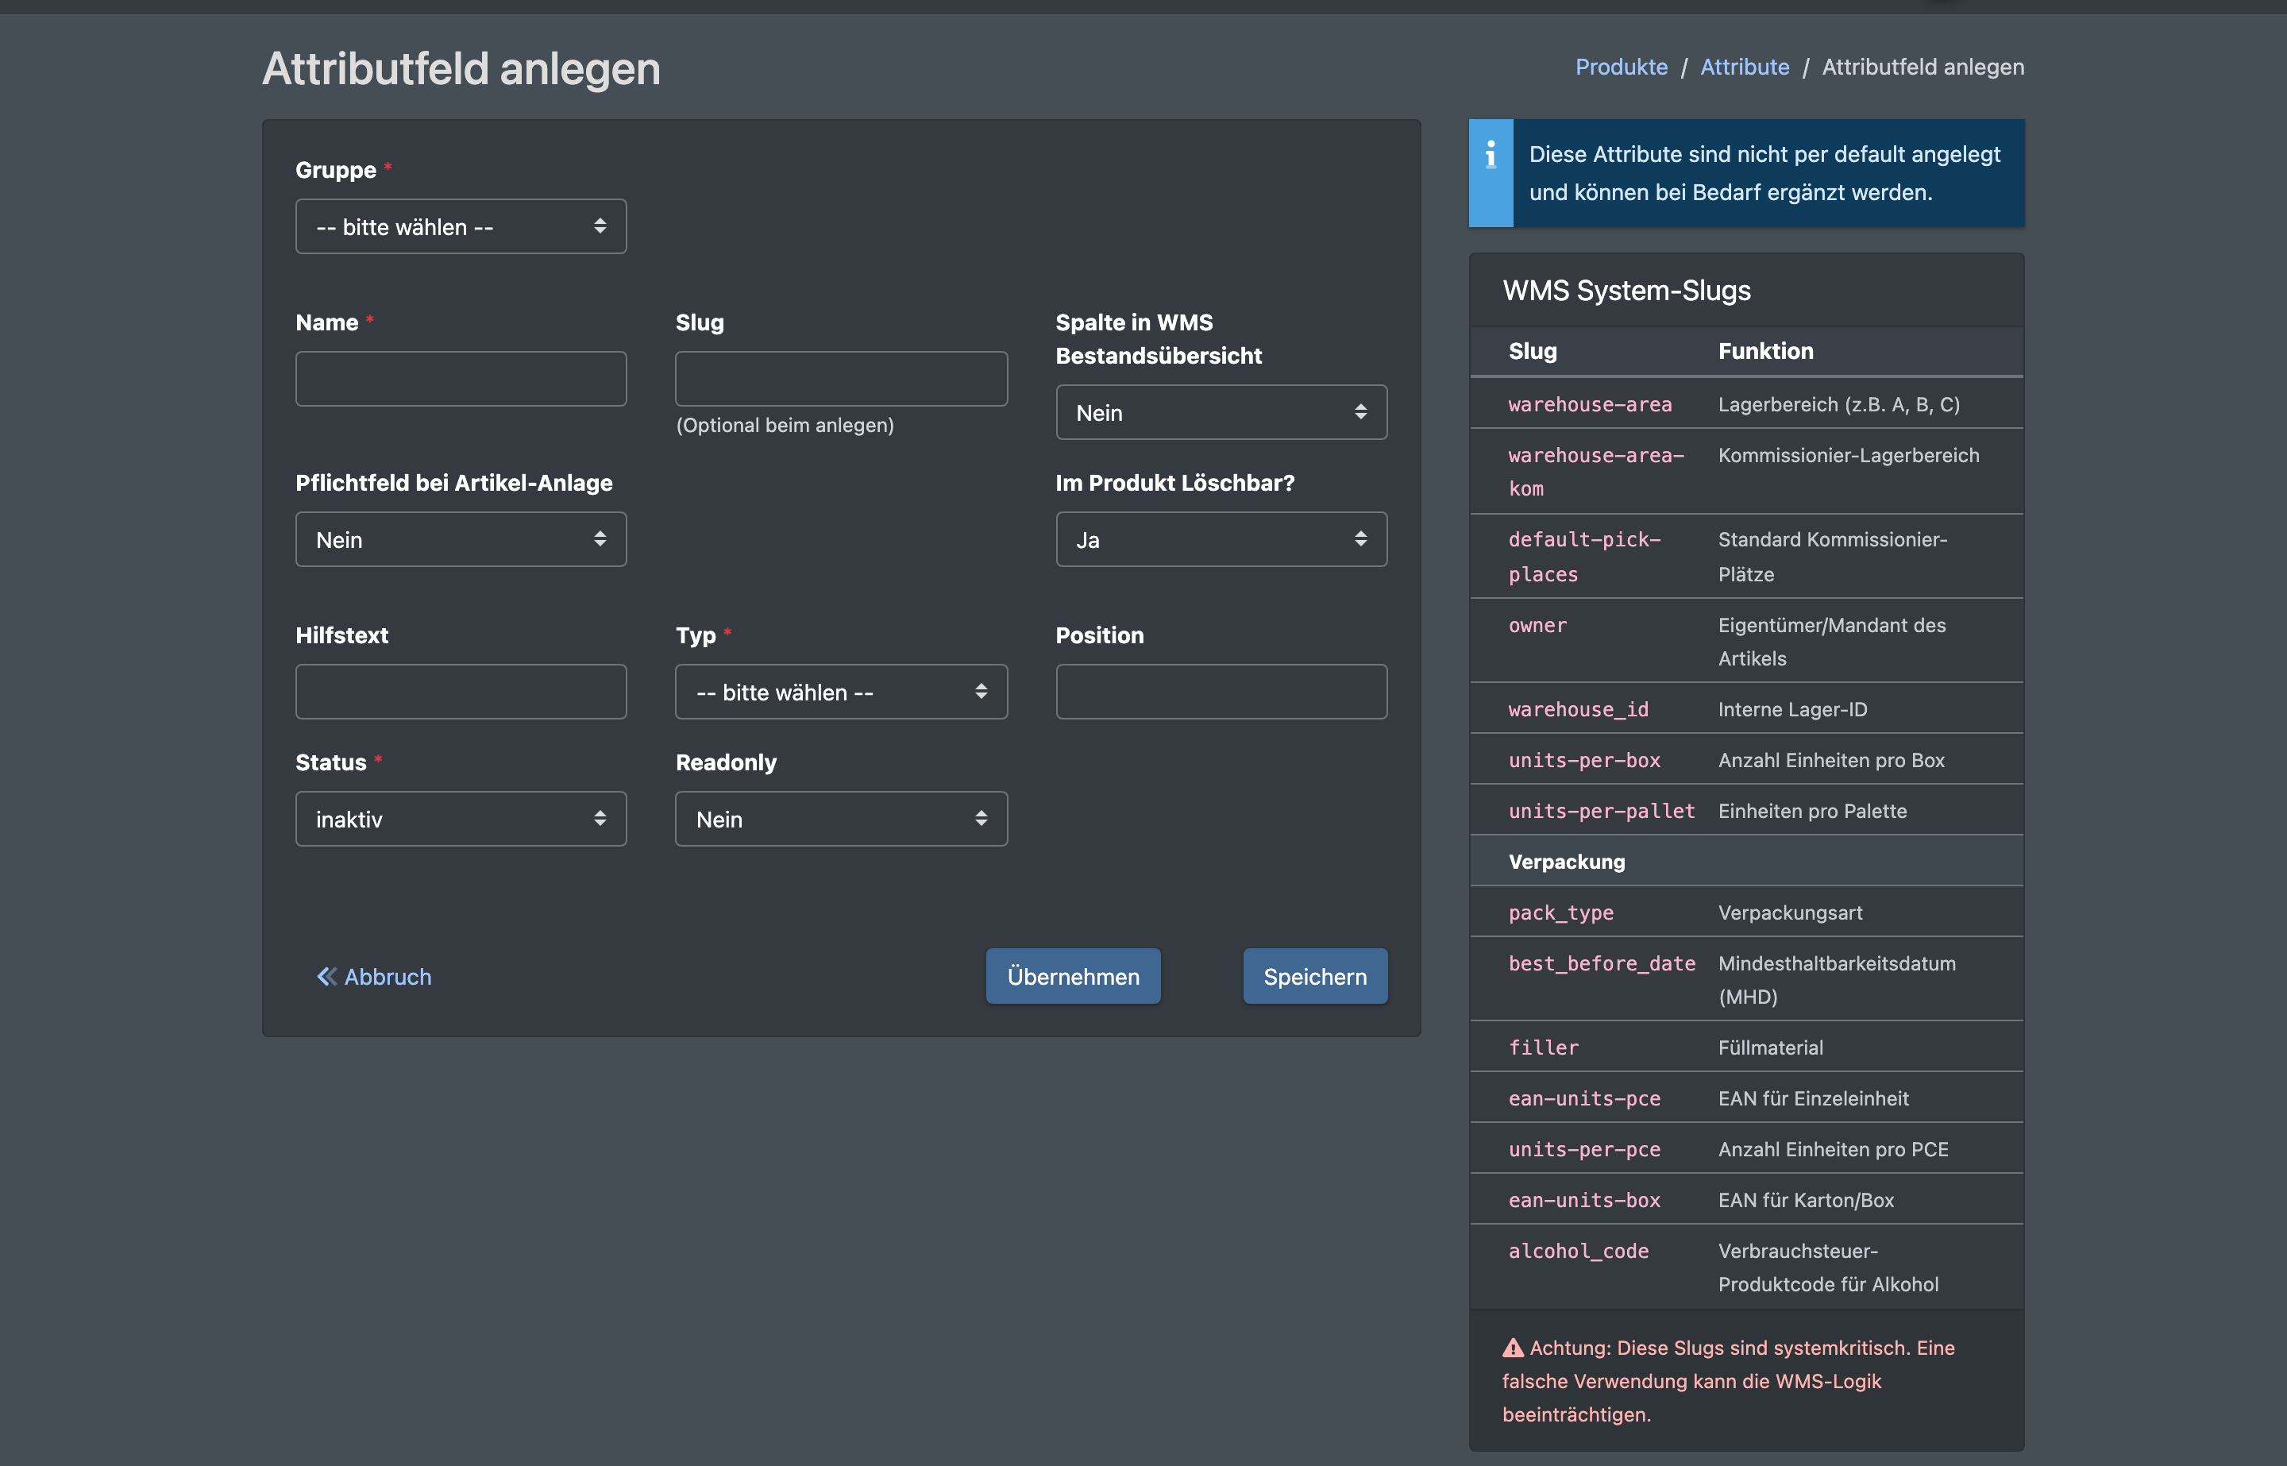Click the filler slug
Viewport: 2287px width, 1466px height.
[x=1543, y=1048]
